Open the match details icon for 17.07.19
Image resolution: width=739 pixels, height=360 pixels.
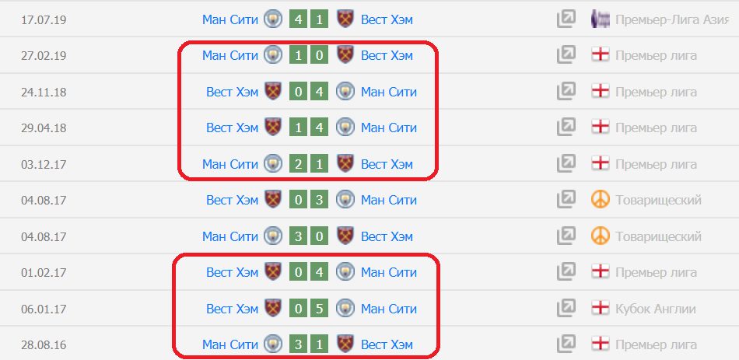pos(566,19)
